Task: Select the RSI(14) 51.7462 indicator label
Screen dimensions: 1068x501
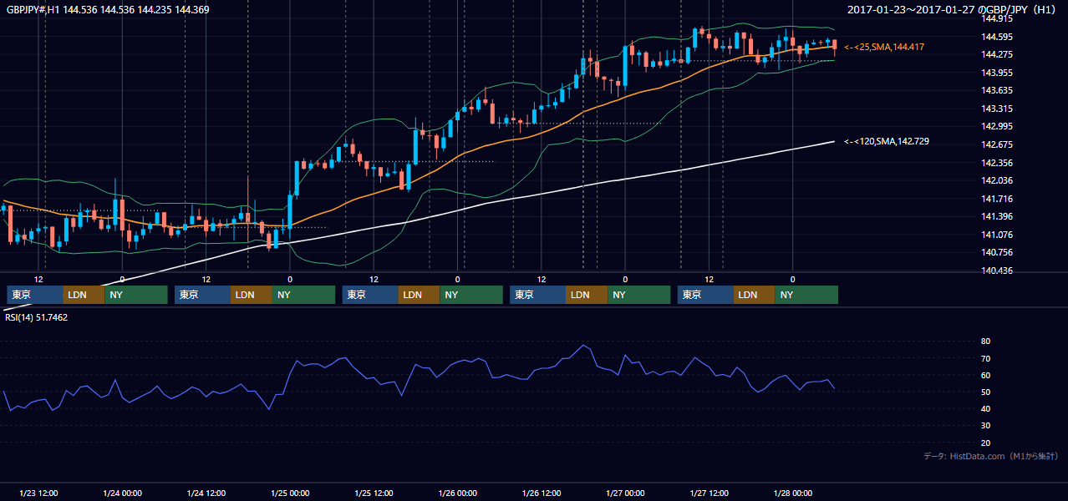Action: (38, 318)
